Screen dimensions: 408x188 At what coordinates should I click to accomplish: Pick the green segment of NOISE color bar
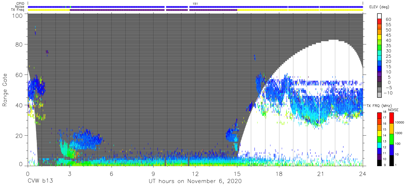tap(391, 139)
